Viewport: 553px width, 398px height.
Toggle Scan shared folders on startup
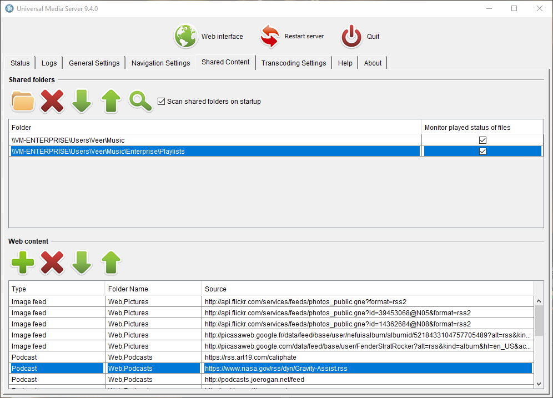[x=161, y=102]
